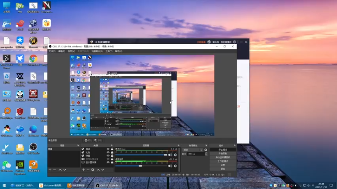
Task: Open the World of Warcraft style W desktop icon
Action: point(33,42)
